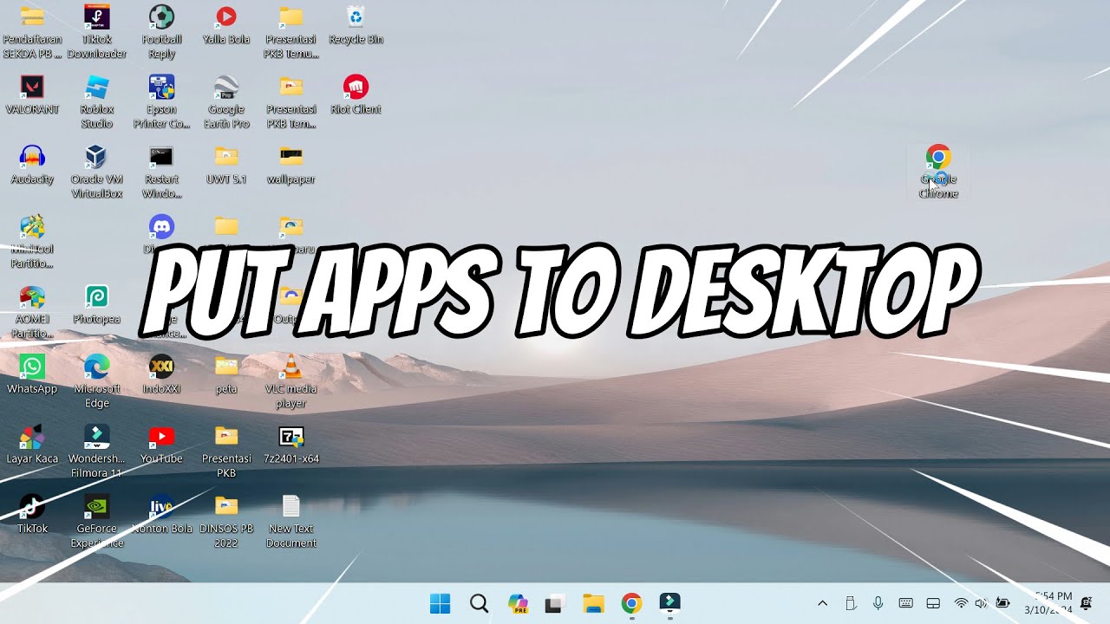The height and width of the screenshot is (624, 1110).
Task: Select the Tiktok Downloader shortcut
Action: point(96,31)
